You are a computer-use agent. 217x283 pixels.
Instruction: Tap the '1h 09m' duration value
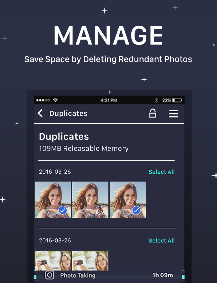click(x=163, y=275)
